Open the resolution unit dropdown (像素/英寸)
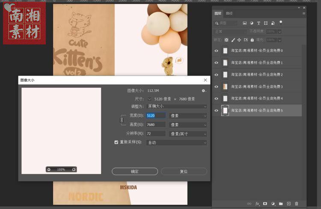The width and height of the screenshot is (321, 209). coord(188,134)
